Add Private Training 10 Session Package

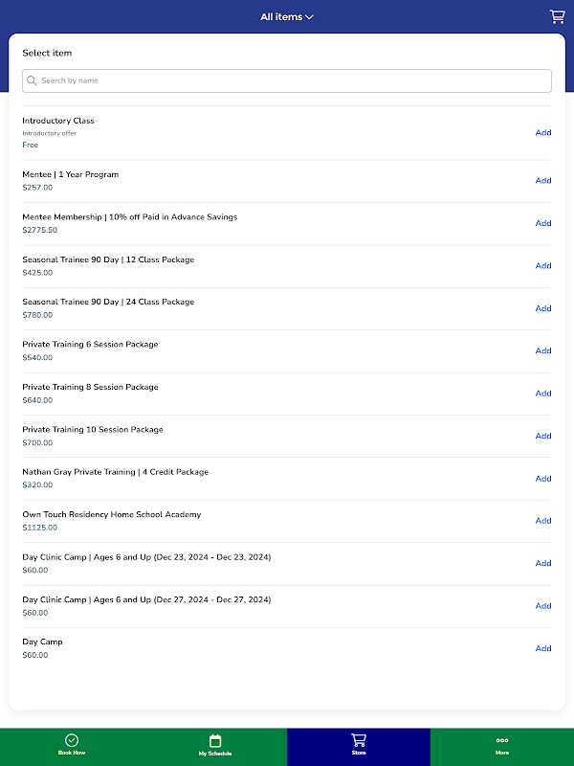click(542, 436)
